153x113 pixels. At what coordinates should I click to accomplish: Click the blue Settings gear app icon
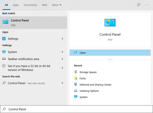point(4,39)
